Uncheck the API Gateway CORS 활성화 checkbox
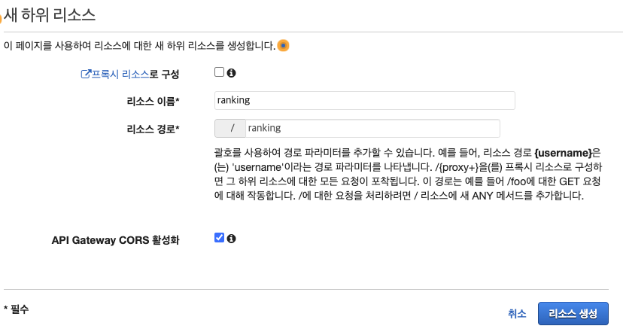The width and height of the screenshot is (623, 332). pos(219,238)
